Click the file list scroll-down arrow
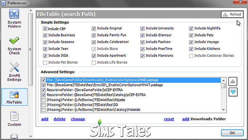This screenshot has width=248, height=140. tap(224, 110)
